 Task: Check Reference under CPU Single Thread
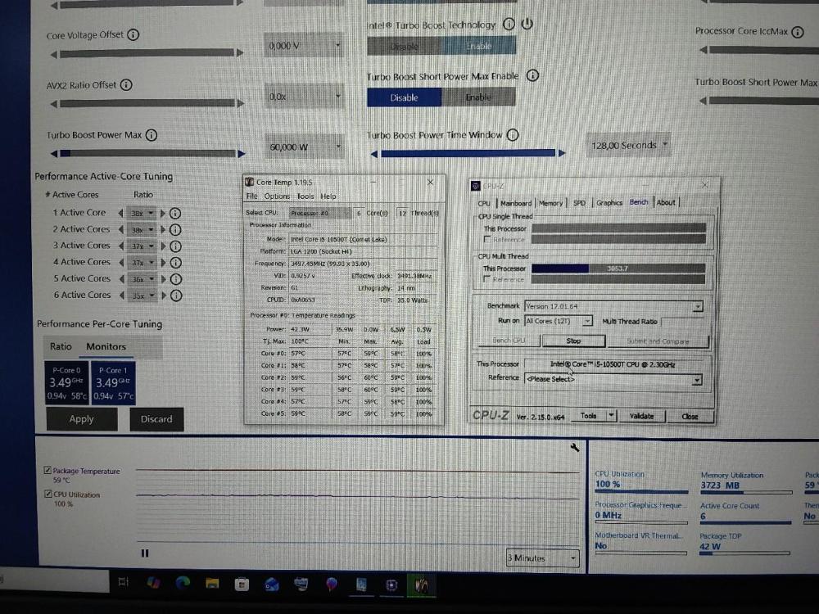pyautogui.click(x=487, y=239)
